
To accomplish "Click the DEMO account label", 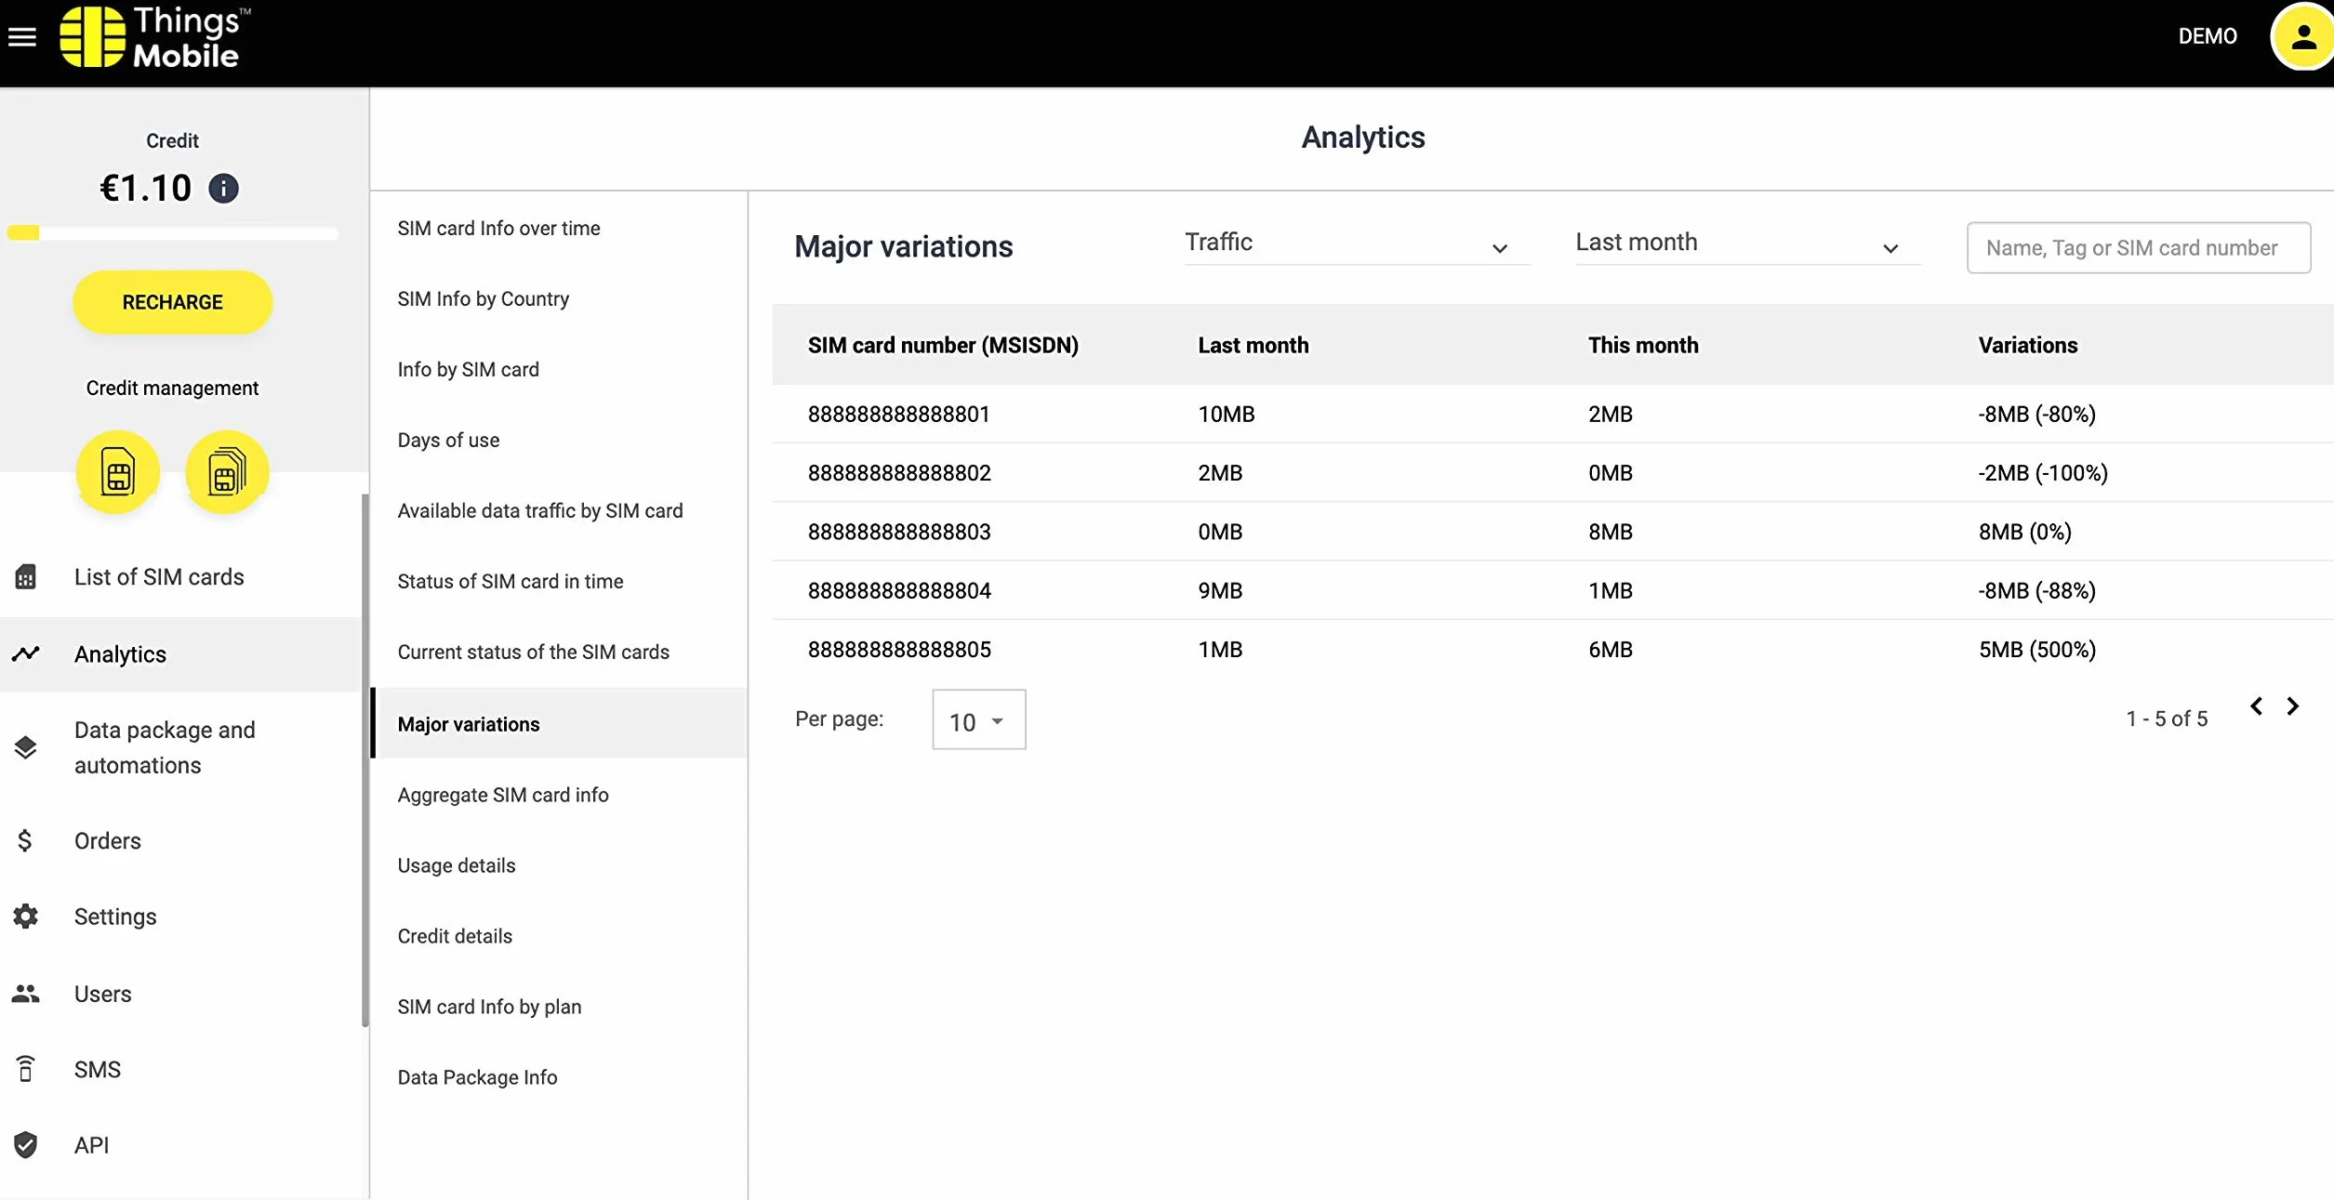I will (2208, 36).
